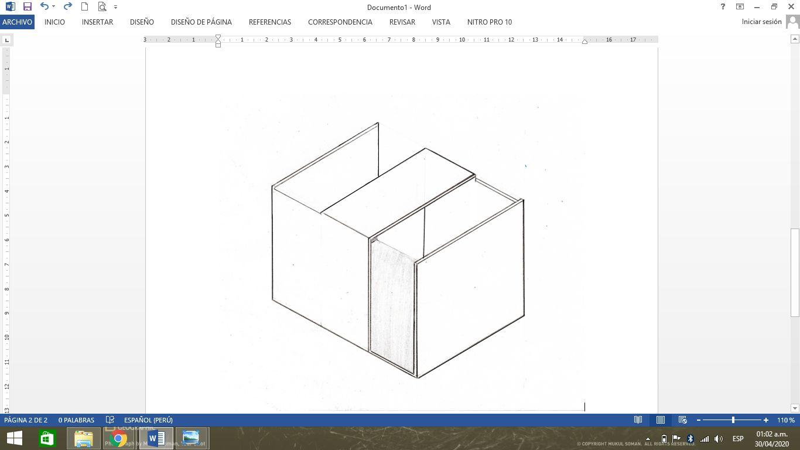Open zoom dialog via 110 % level
Viewport: 800px width, 450px height.
(x=786, y=420)
